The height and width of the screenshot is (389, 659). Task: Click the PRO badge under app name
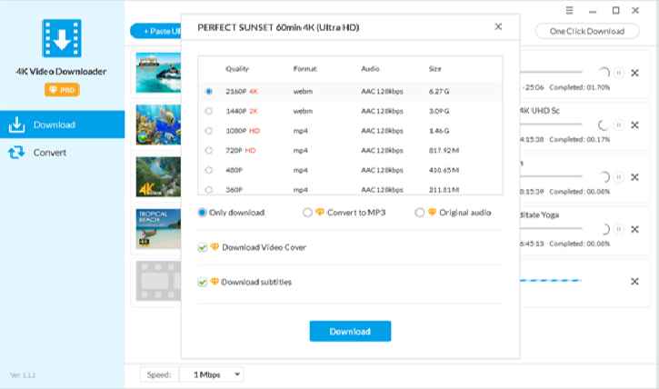62,90
